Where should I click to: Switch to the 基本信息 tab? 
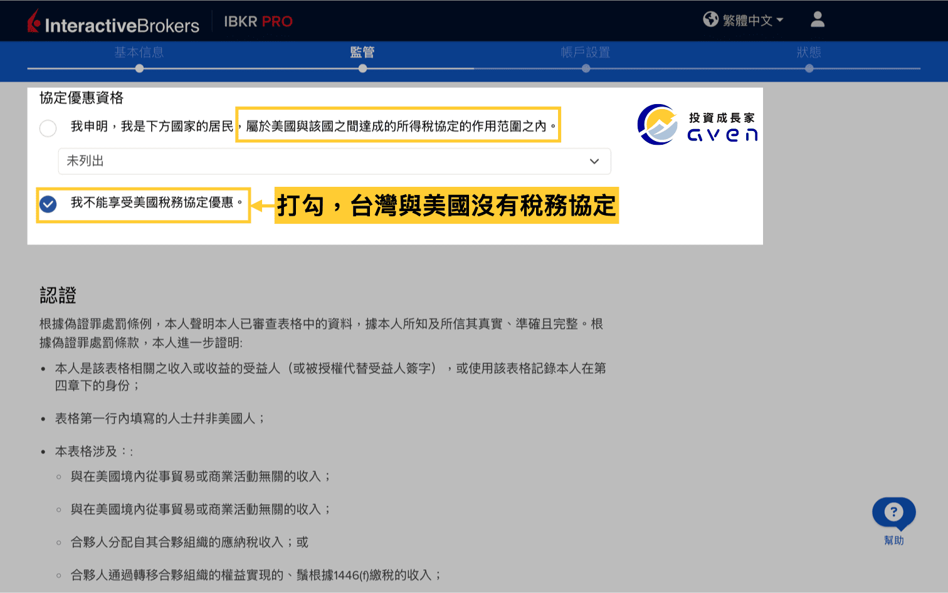(139, 53)
